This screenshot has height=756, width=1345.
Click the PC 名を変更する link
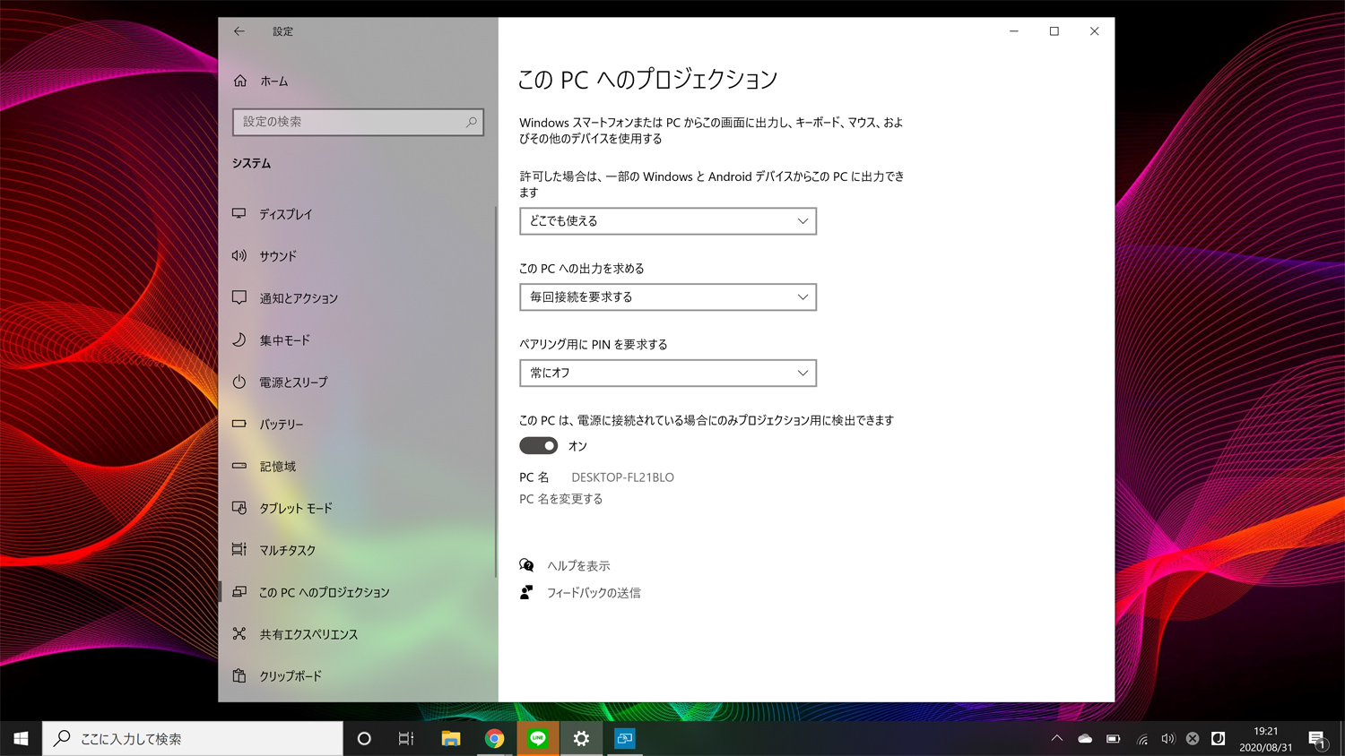(x=560, y=499)
